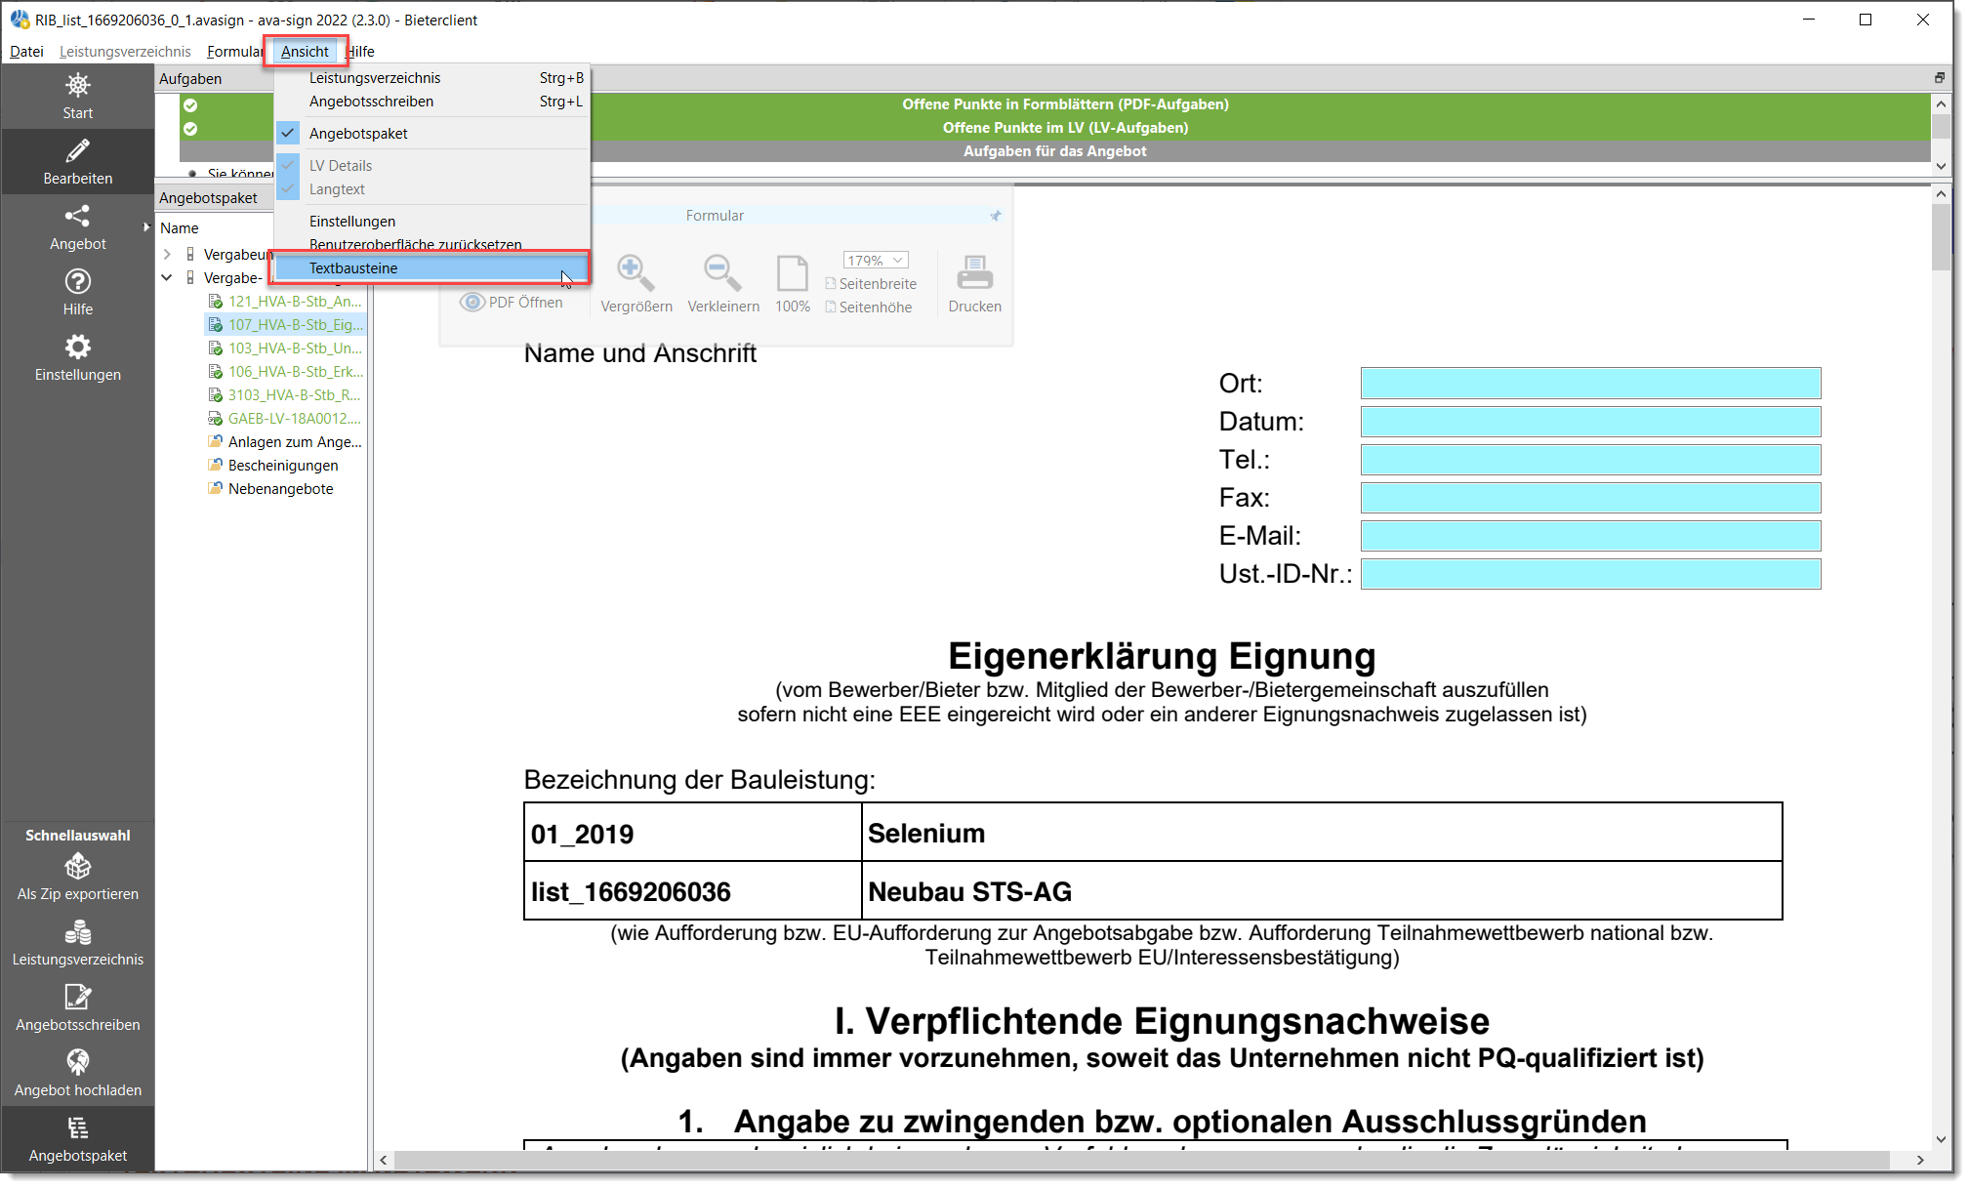Open Leistungsverzeichnis Strg+B menu entry
Image resolution: width=1969 pixels, height=1188 pixels.
point(432,78)
